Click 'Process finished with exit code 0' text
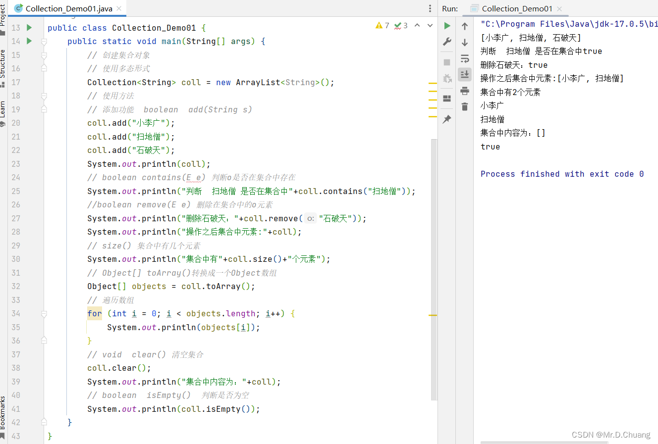 562,174
